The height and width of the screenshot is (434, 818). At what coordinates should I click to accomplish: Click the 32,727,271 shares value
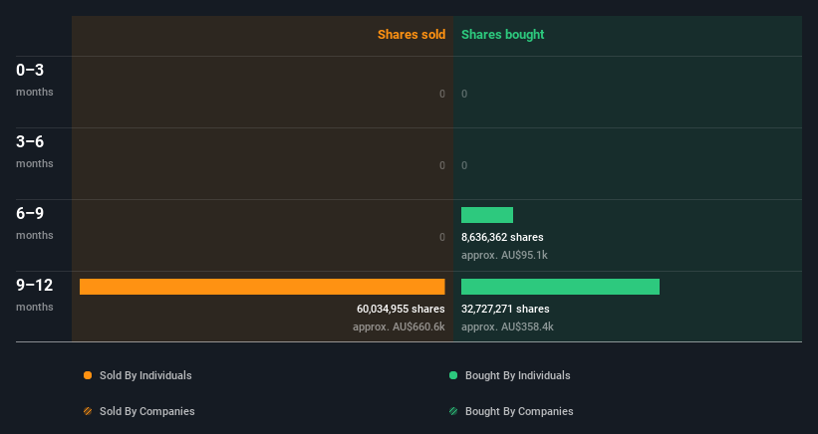pyautogui.click(x=505, y=309)
